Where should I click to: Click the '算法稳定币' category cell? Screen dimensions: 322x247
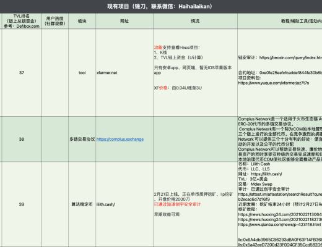[x=82, y=204]
